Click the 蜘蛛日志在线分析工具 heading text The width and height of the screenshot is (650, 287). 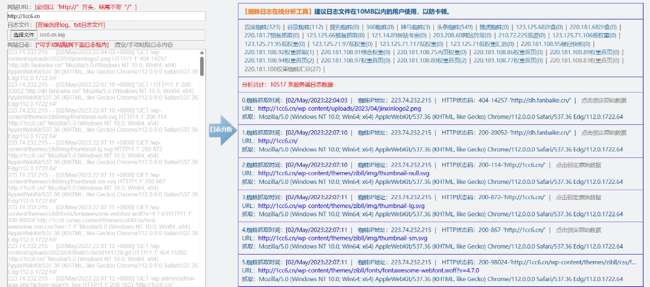pos(277,12)
